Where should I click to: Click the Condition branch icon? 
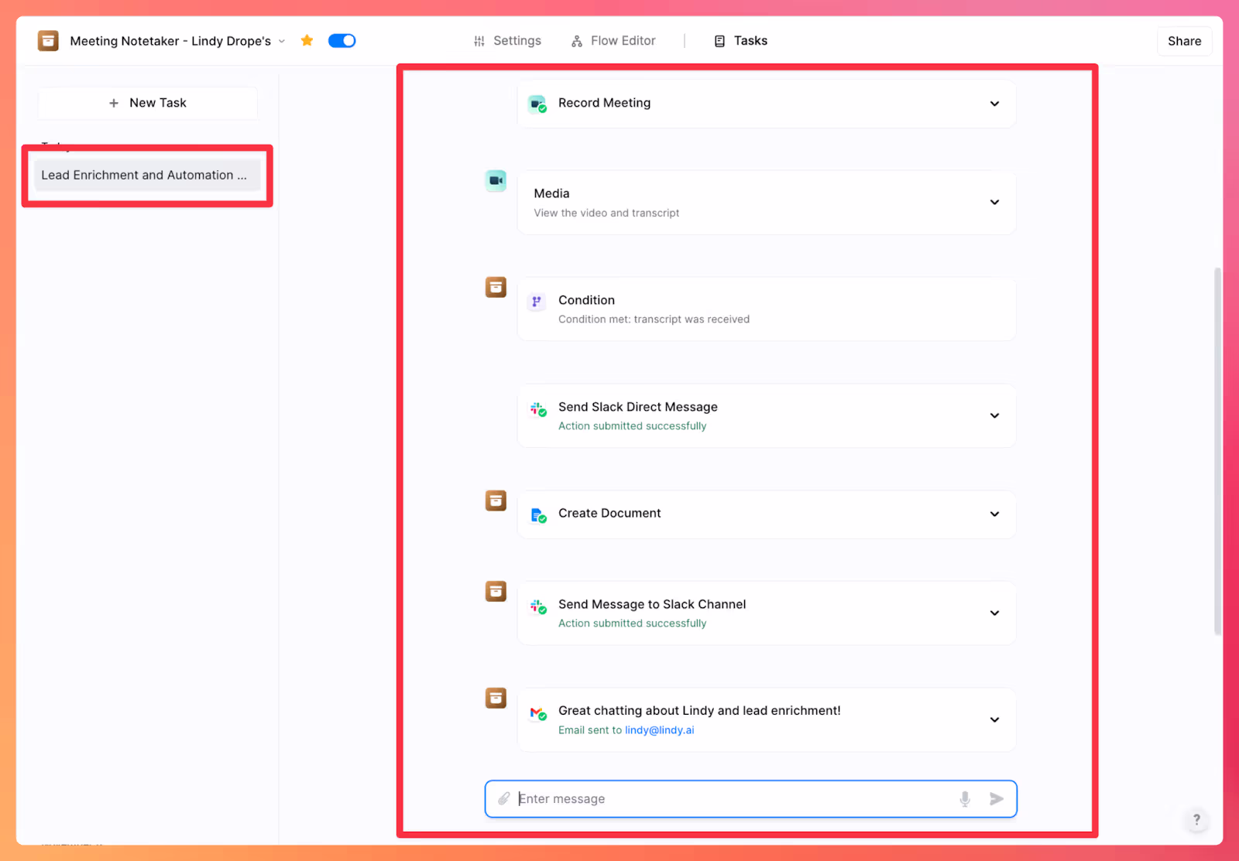coord(537,301)
